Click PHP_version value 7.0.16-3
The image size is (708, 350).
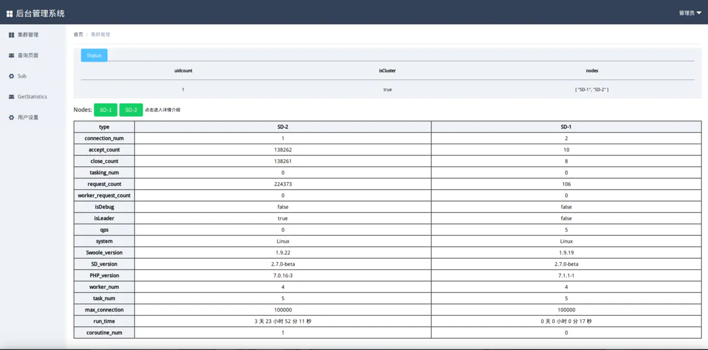click(283, 275)
